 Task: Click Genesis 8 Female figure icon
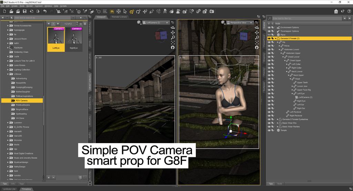(x=278, y=39)
